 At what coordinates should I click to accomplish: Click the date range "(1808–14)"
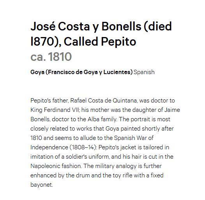pos(83,147)
